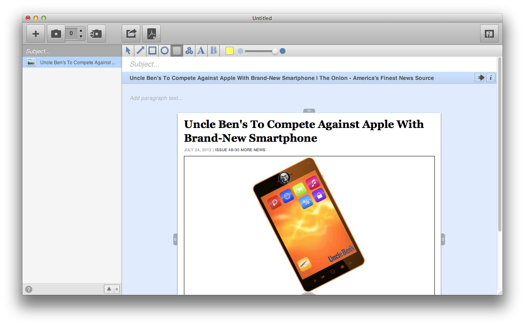Export as PDF using the Acrobat icon
The image size is (525, 326).
(x=151, y=34)
